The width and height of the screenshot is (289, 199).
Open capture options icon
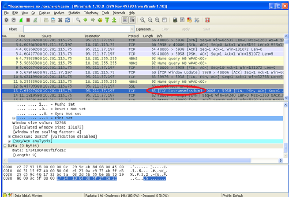pyautogui.click(x=14, y=20)
